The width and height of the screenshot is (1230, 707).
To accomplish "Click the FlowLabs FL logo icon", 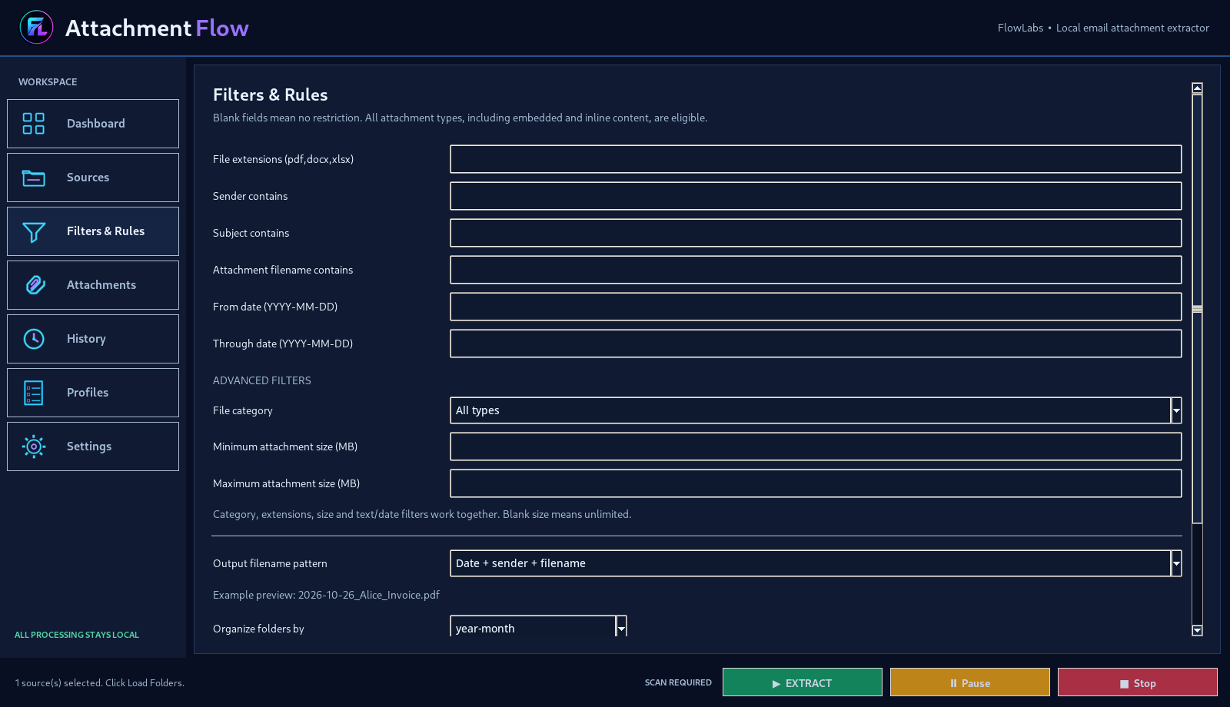I will [x=36, y=28].
